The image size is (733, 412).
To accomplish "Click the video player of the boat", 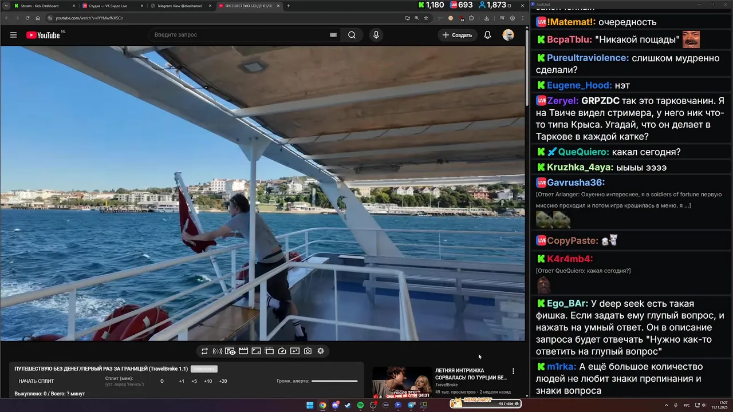I will pyautogui.click(x=262, y=193).
